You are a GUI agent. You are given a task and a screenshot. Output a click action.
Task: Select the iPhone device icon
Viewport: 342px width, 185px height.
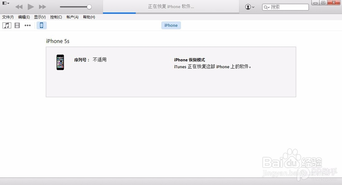pyautogui.click(x=41, y=25)
